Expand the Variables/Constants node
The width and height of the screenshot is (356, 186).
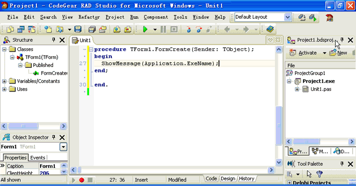(4, 81)
